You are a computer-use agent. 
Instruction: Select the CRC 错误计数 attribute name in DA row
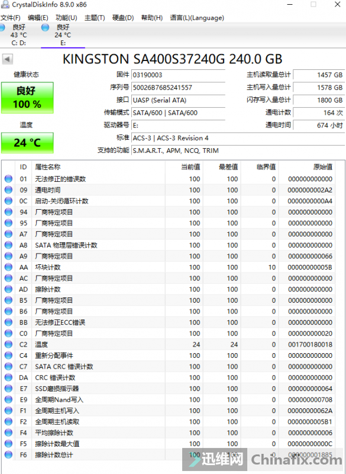coord(55,377)
